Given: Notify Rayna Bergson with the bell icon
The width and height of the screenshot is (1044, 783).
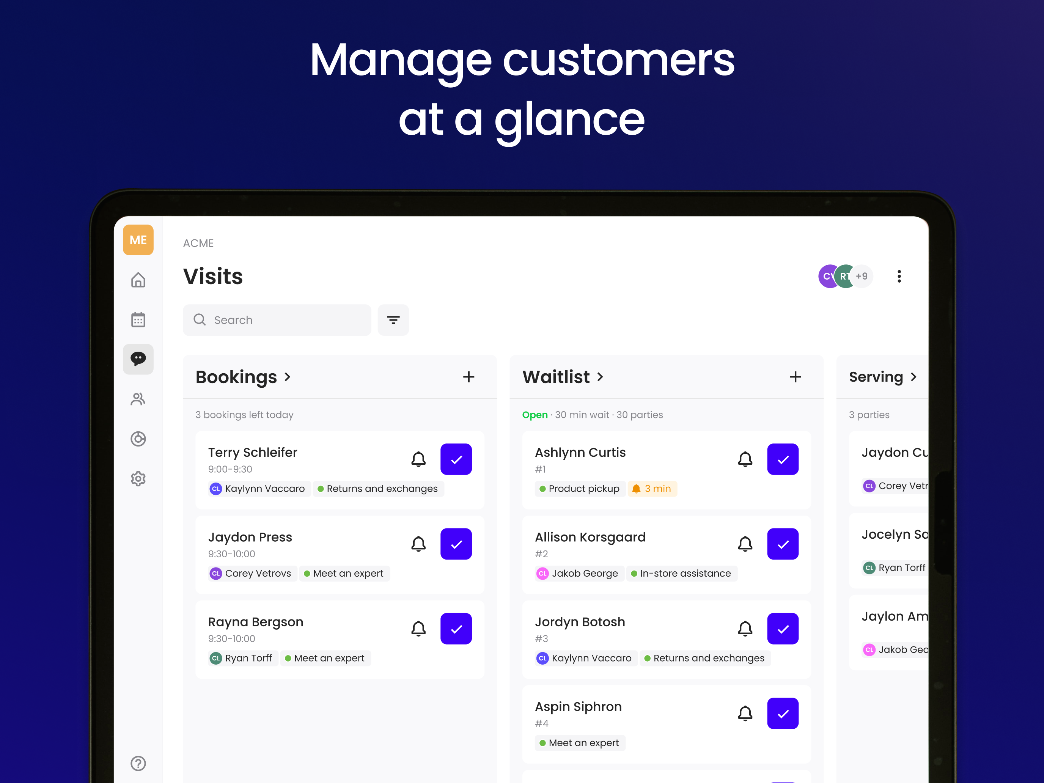Looking at the screenshot, I should (418, 629).
